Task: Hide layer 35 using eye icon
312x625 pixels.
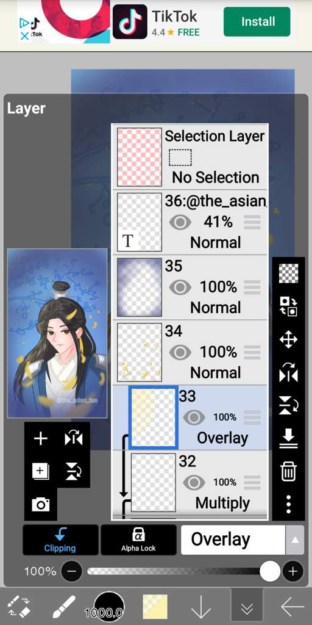Action: (180, 287)
